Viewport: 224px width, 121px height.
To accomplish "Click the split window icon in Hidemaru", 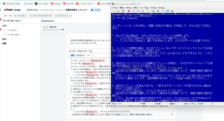I will tap(168, 11).
